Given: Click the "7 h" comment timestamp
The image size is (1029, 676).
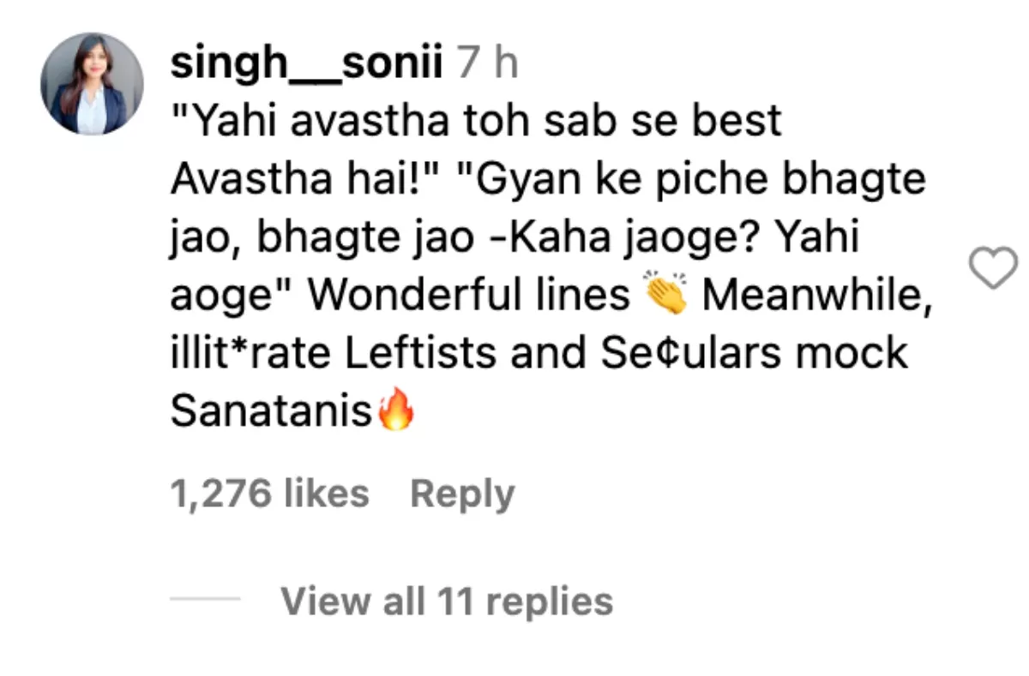Looking at the screenshot, I should click(x=487, y=63).
